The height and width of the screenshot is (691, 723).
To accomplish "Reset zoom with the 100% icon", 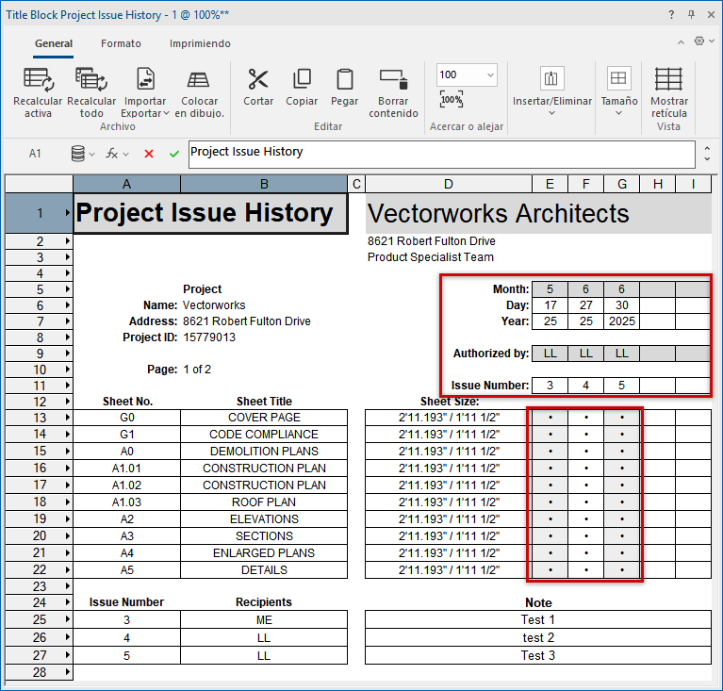I will coord(452,100).
